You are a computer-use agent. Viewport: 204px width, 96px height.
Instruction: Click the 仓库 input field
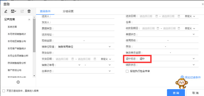tap(166, 22)
